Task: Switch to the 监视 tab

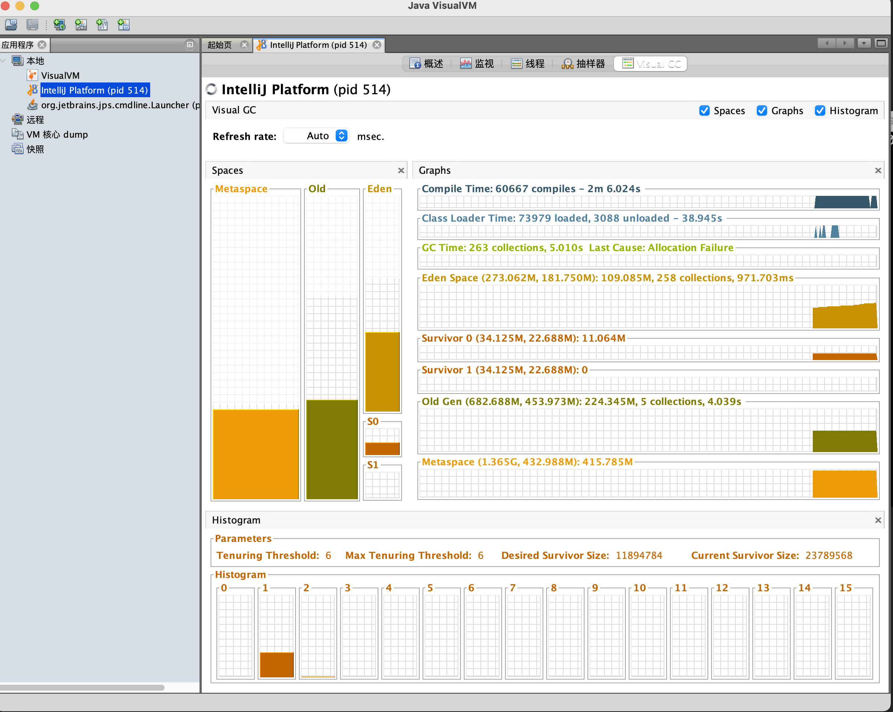Action: point(477,64)
